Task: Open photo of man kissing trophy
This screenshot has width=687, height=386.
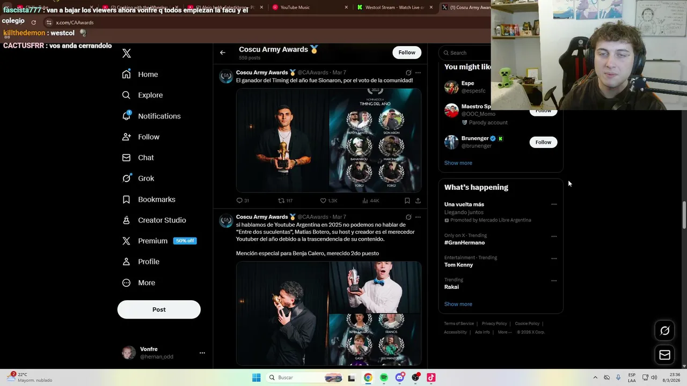Action: (282, 313)
